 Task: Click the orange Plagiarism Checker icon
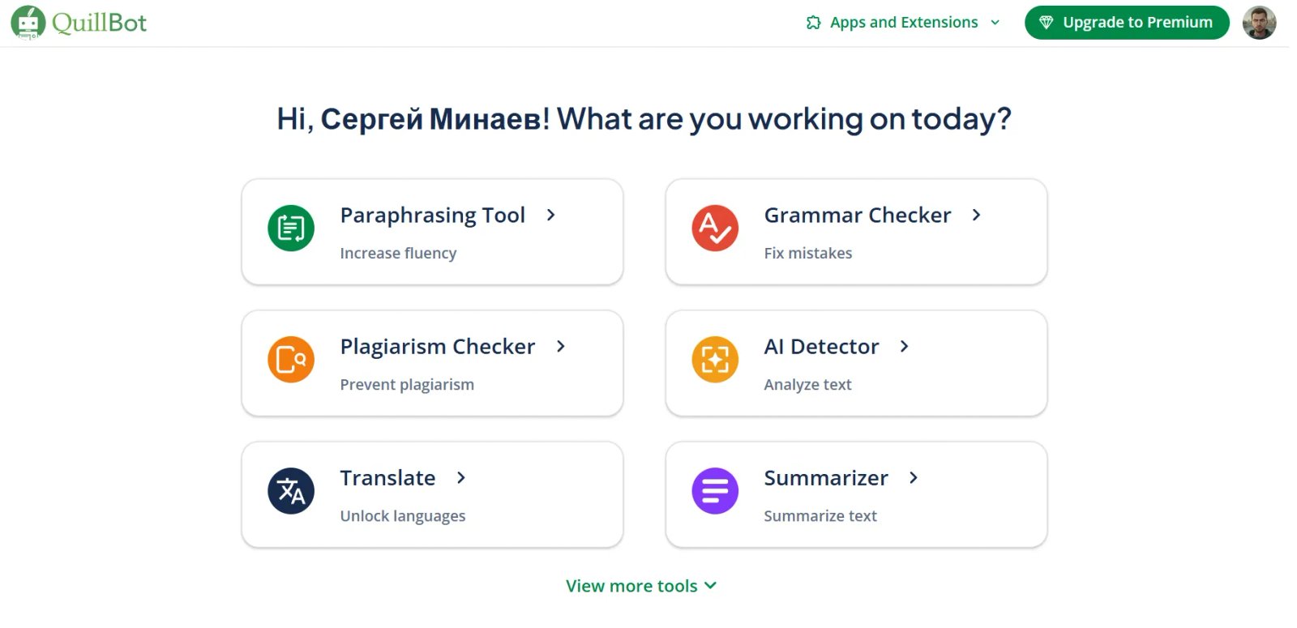pyautogui.click(x=291, y=360)
